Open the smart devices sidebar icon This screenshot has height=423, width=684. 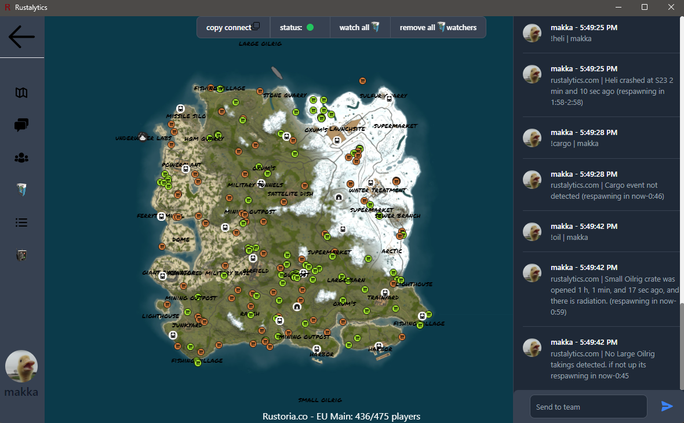pos(21,255)
